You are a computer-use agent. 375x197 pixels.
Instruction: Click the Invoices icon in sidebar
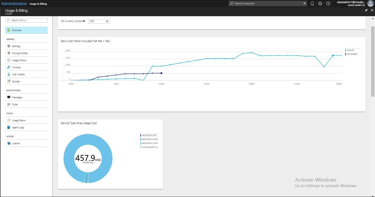coord(9,67)
